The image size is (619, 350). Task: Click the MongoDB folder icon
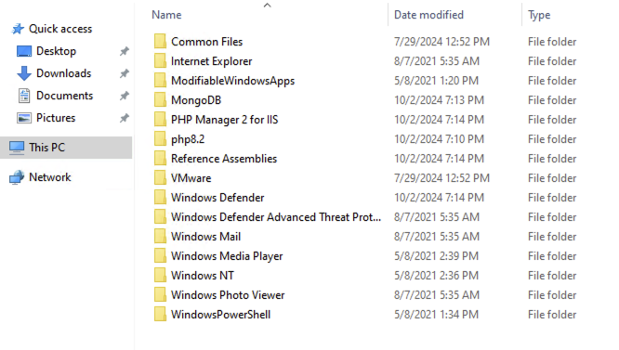[x=160, y=100]
